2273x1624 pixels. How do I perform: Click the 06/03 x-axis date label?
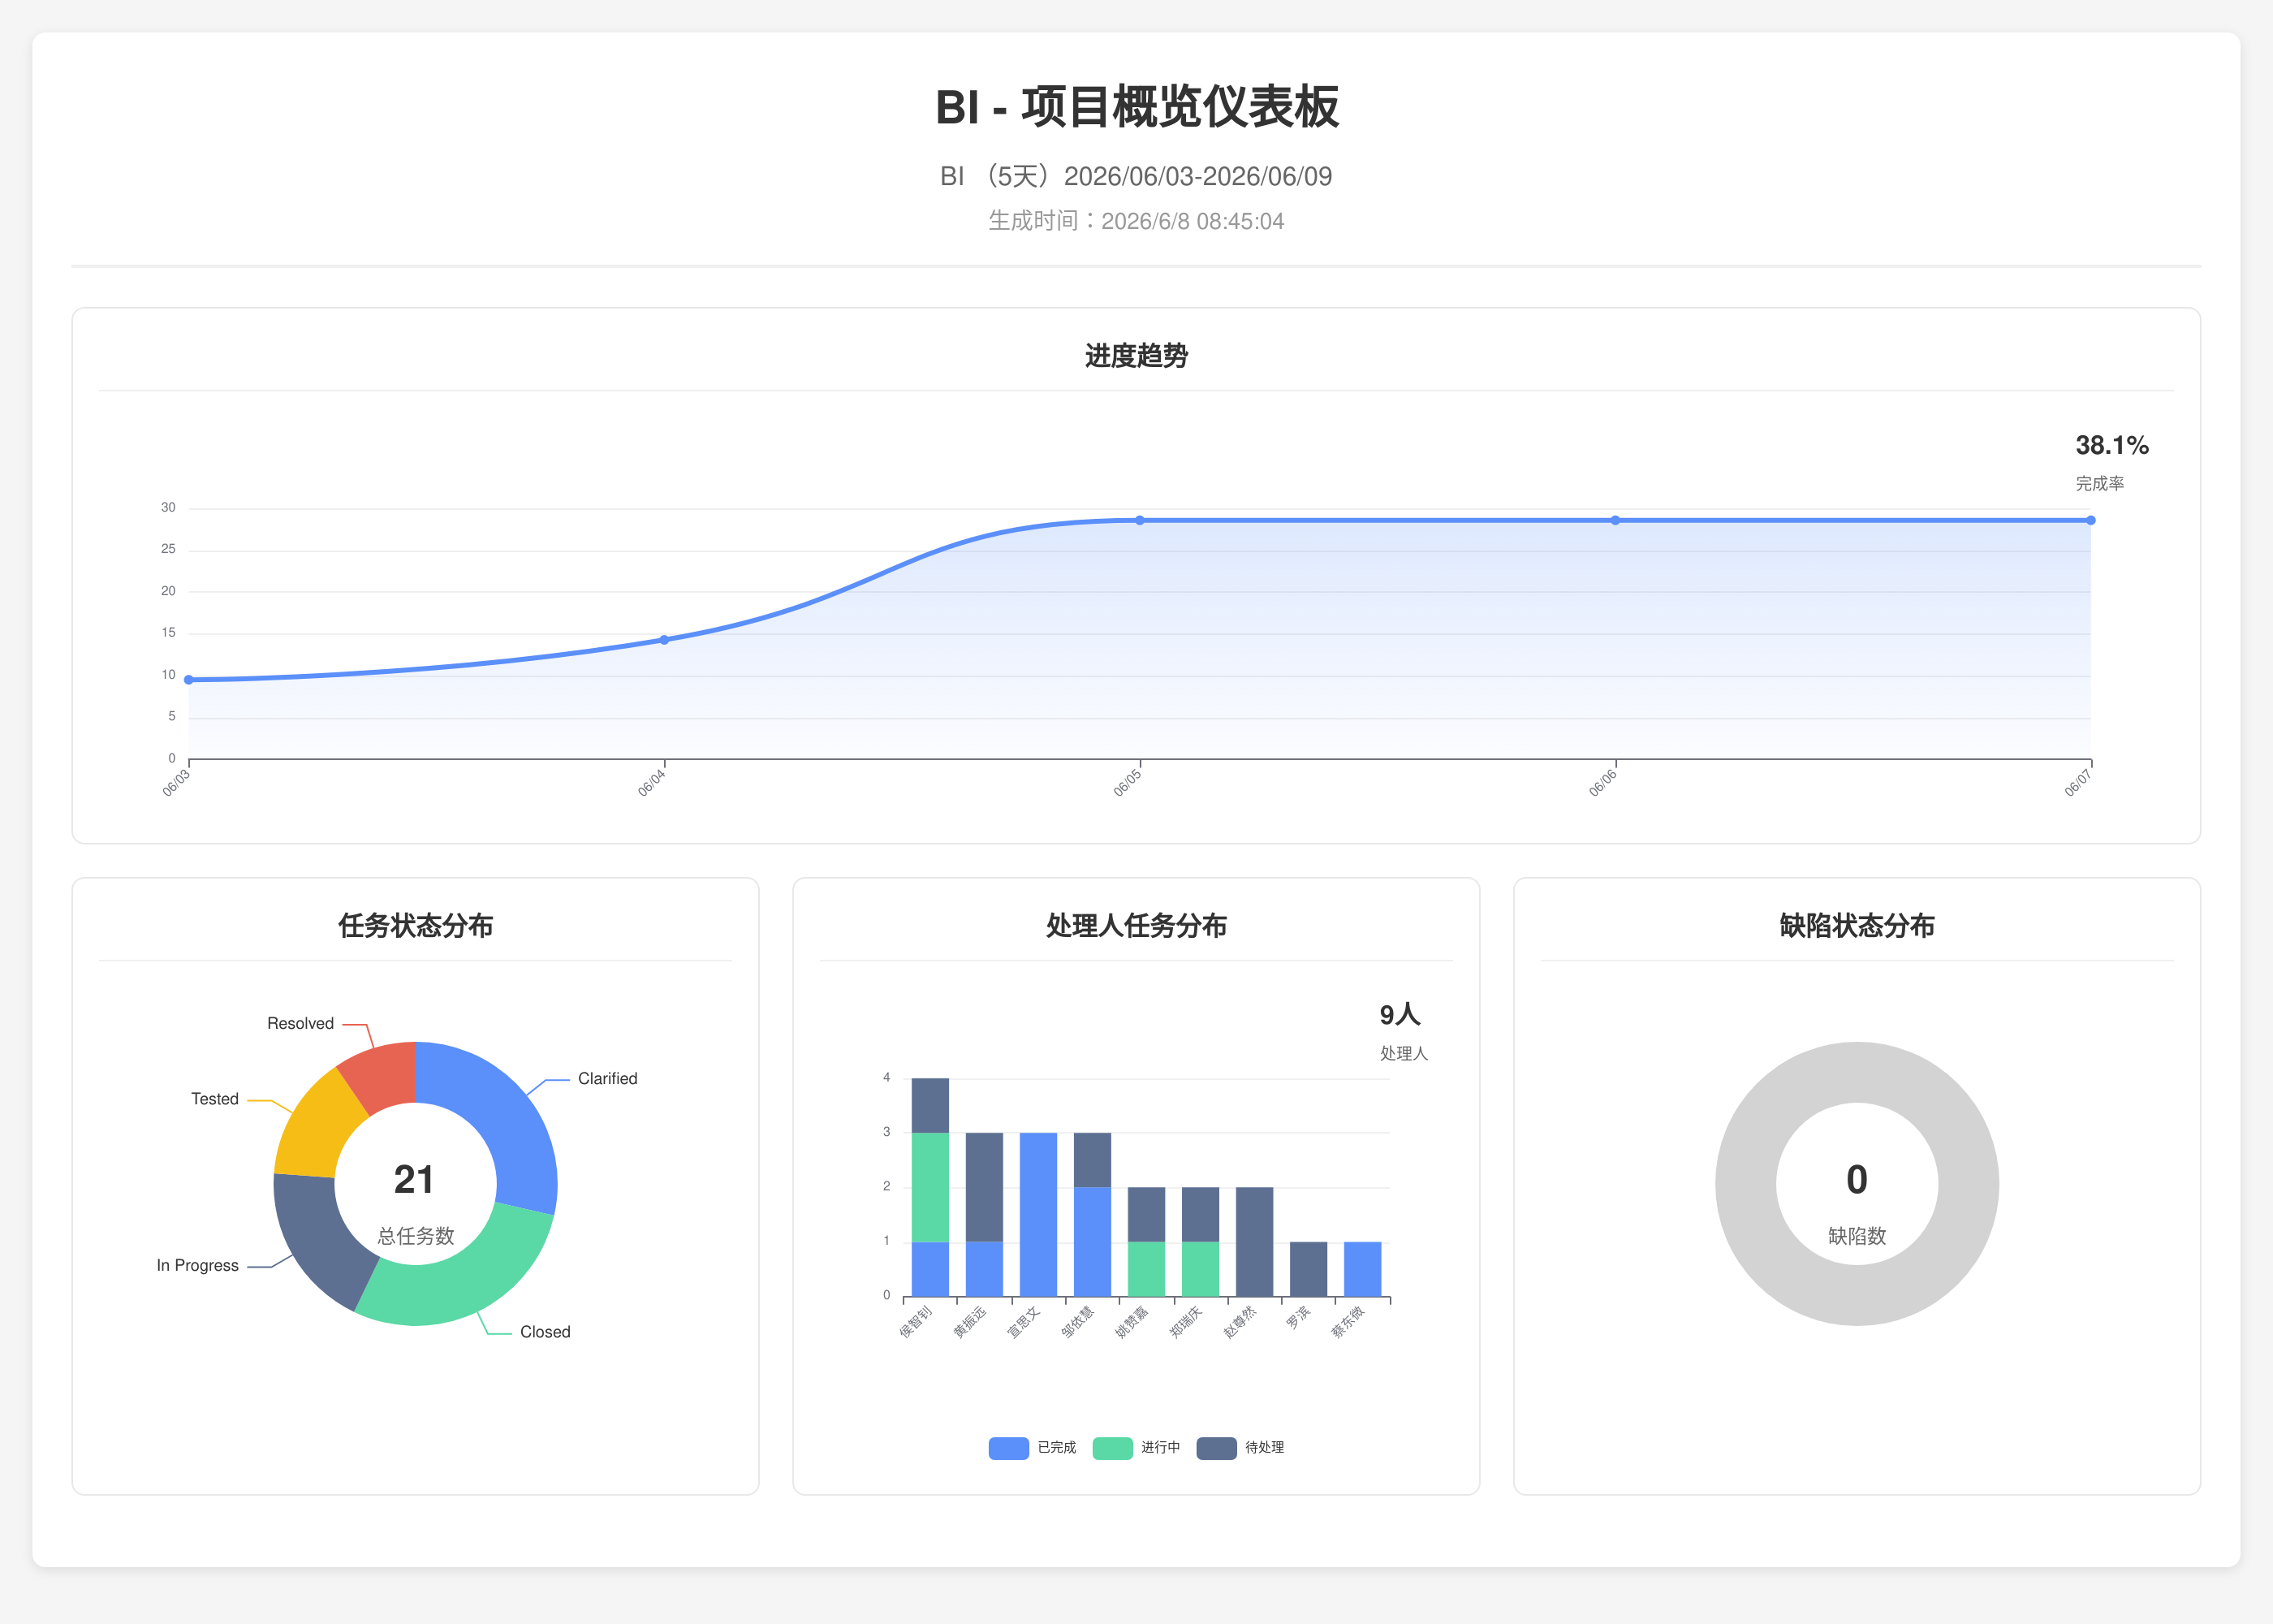coord(176,783)
